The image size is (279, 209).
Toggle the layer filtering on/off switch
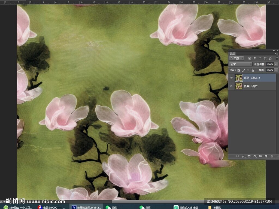[x=277, y=58]
